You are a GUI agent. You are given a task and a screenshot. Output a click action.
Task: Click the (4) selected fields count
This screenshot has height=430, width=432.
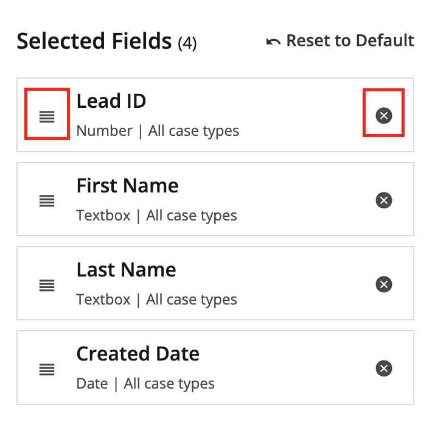pyautogui.click(x=187, y=43)
